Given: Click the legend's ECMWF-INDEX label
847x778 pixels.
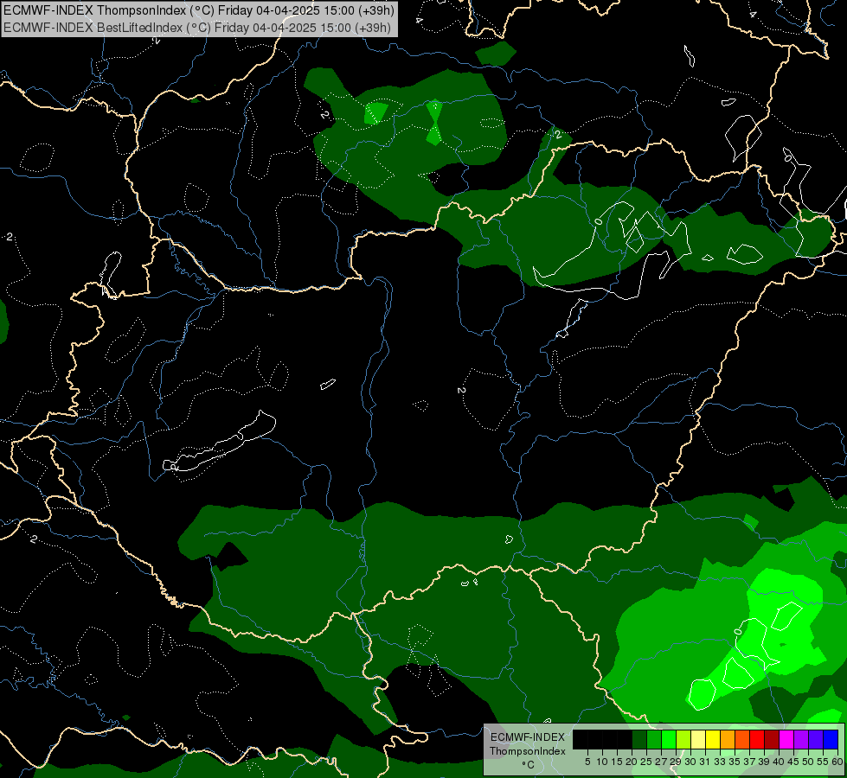Looking at the screenshot, I should (527, 737).
